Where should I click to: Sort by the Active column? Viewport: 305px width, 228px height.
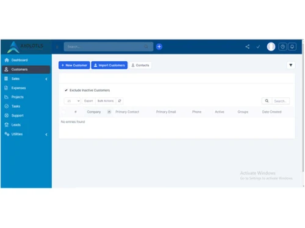(x=220, y=112)
